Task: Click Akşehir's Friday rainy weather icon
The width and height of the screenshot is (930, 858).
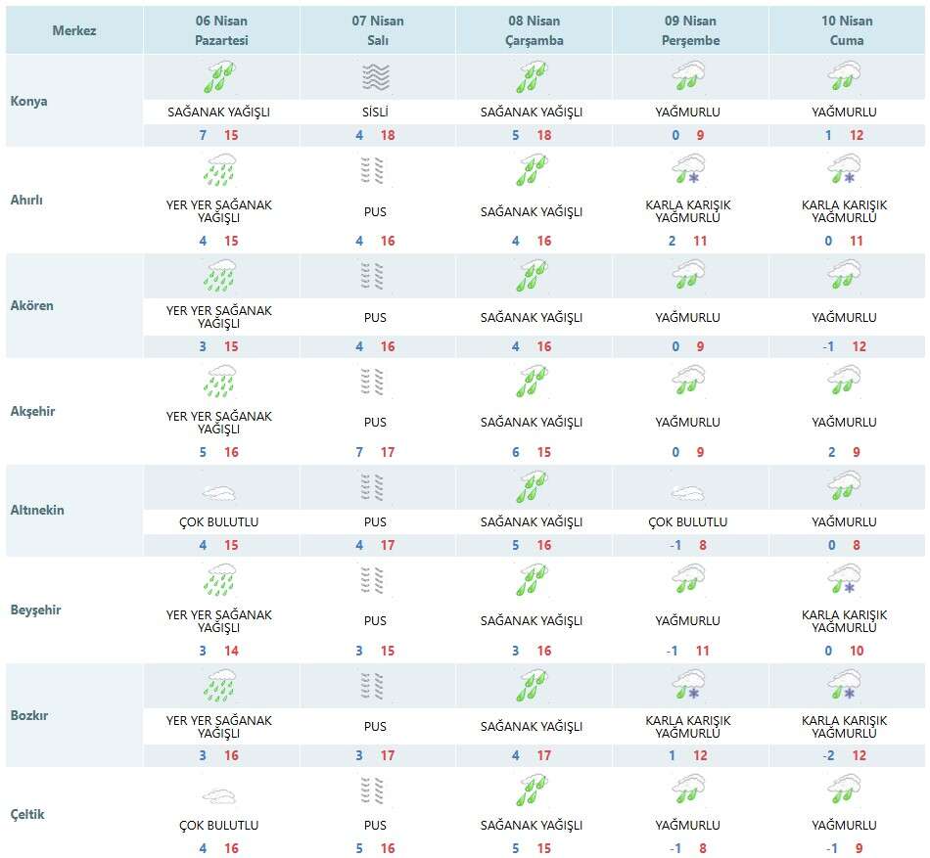Action: [844, 382]
